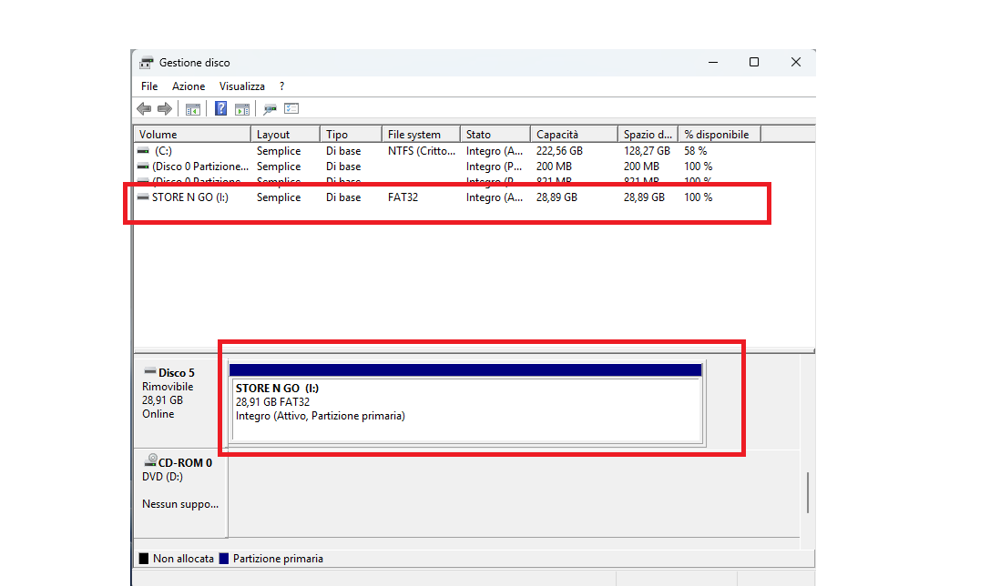Click the black Non allocata legend swatch
Screen dimensions: 990x586
coord(144,559)
